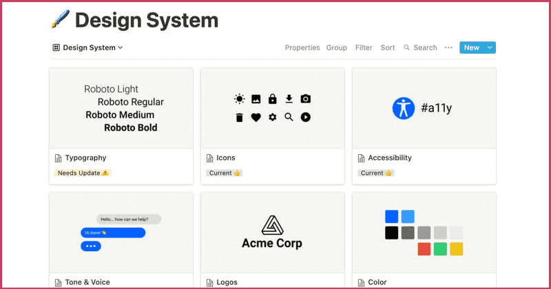The image size is (551, 289).
Task: Click the gallery view grid icon
Action: point(56,47)
